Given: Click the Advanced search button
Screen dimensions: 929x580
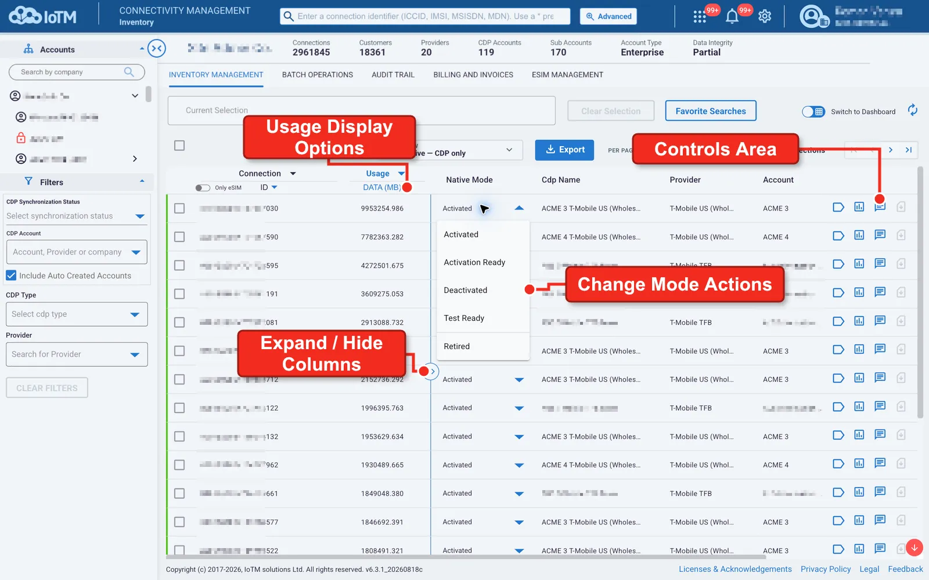Looking at the screenshot, I should (608, 16).
